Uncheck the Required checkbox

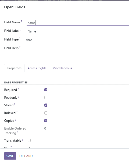[x=46, y=90]
